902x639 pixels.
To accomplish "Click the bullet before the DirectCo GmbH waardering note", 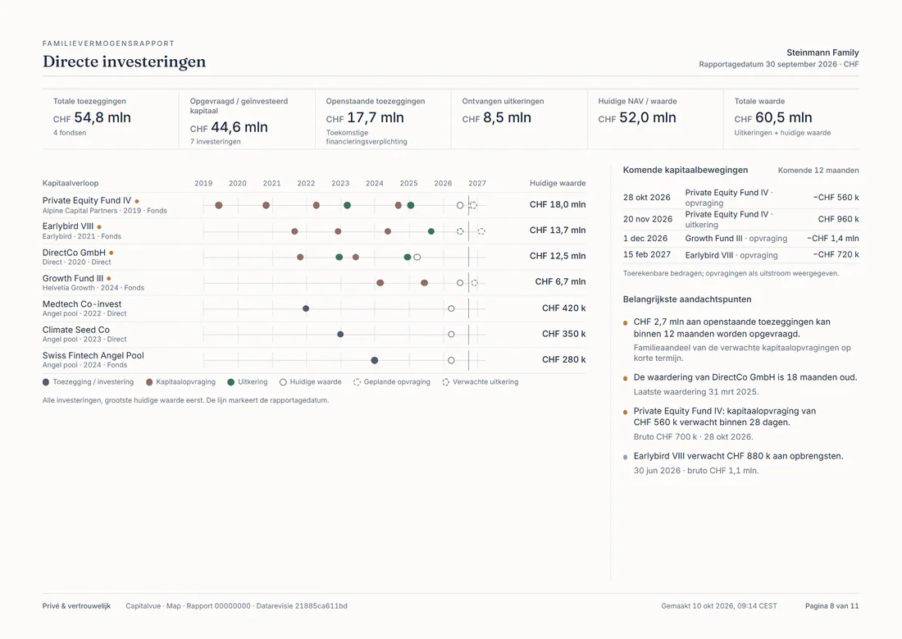I will click(x=626, y=378).
